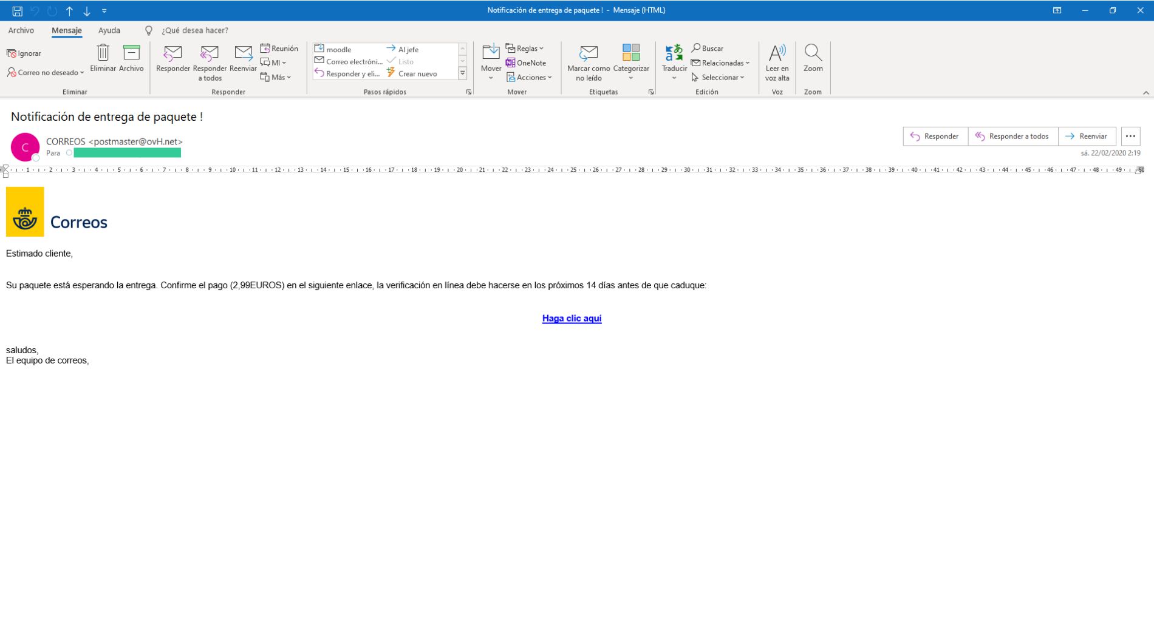Click the save icon in title bar
Screen dimensions: 1154x625
(x=17, y=11)
